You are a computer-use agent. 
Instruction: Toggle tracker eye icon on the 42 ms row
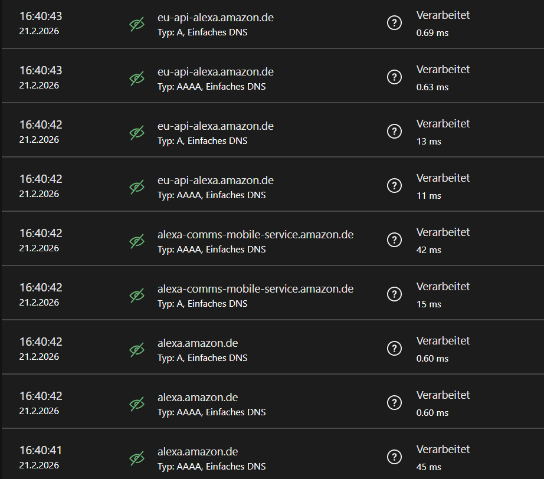[137, 241]
